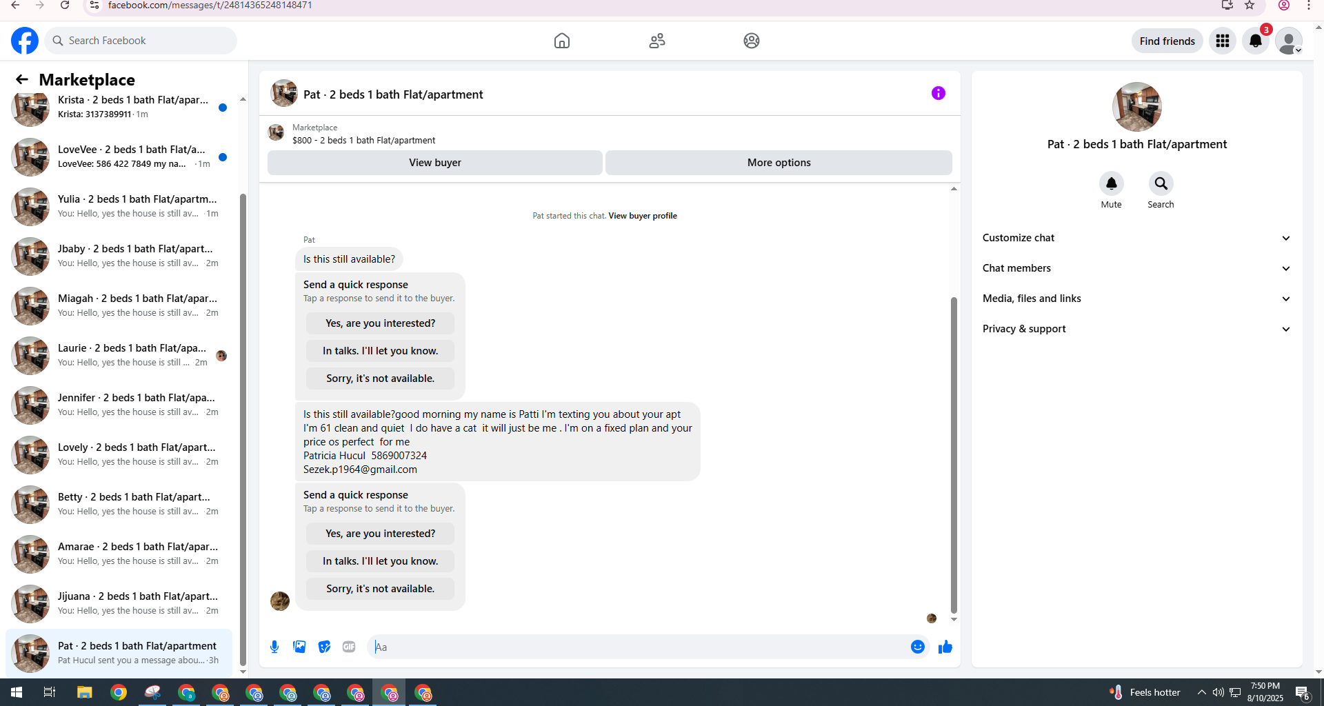
Task: Open the Facebook menu grid icon
Action: [x=1223, y=41]
